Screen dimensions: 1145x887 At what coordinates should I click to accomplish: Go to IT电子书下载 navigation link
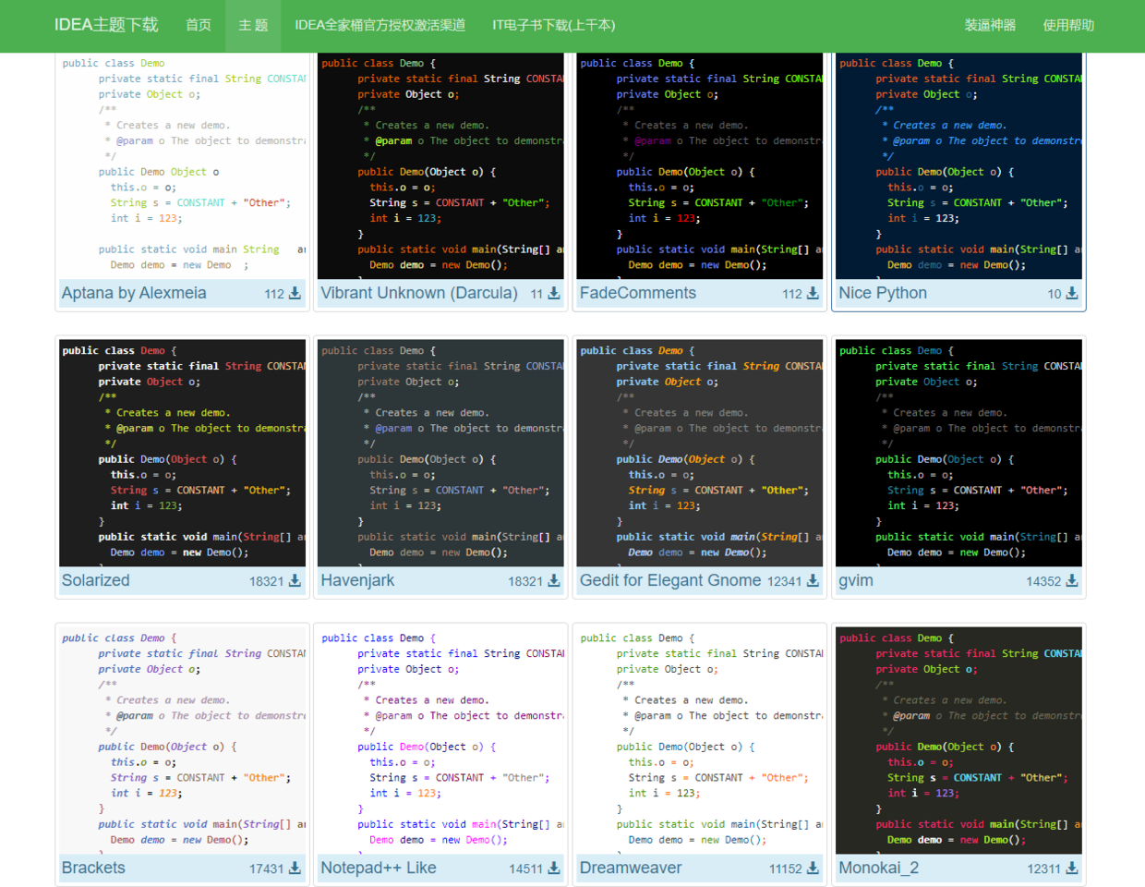tap(553, 25)
